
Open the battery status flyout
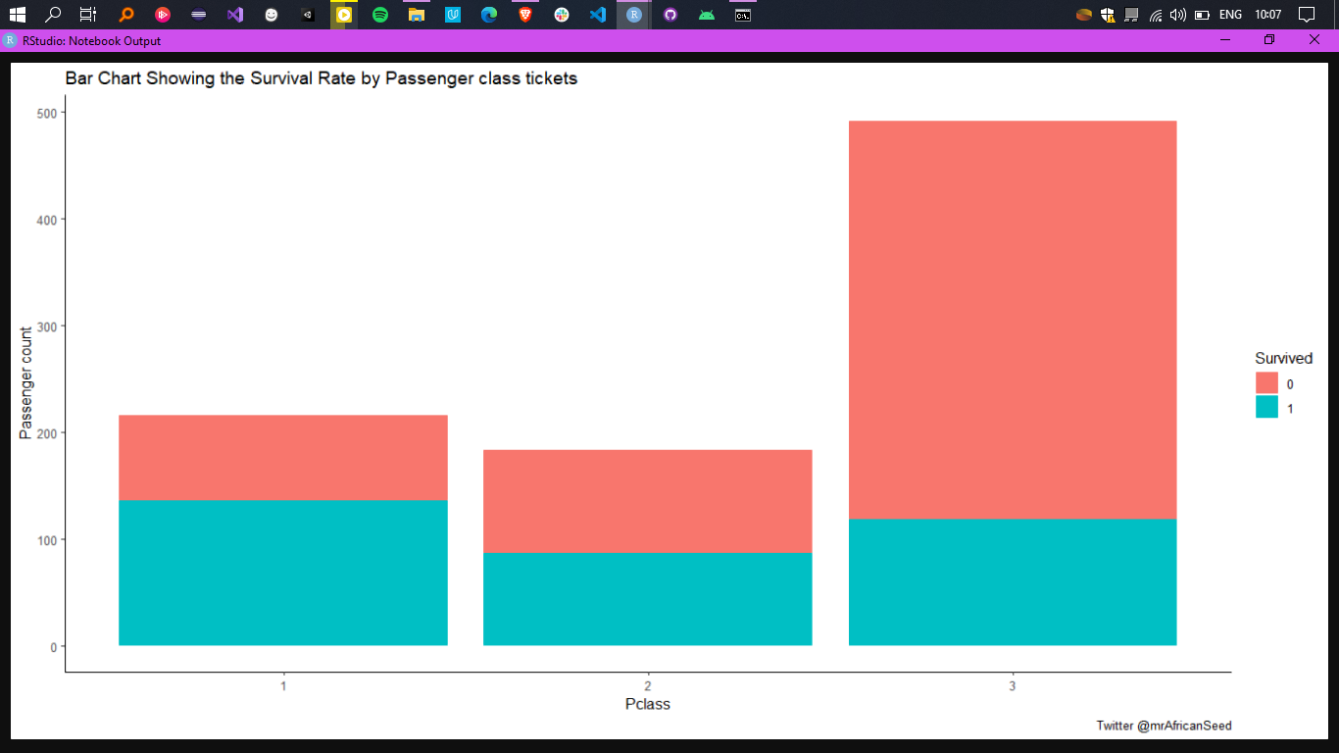point(1202,15)
